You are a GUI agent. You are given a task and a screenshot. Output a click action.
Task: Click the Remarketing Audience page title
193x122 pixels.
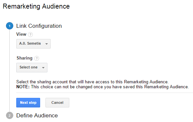point(36,6)
